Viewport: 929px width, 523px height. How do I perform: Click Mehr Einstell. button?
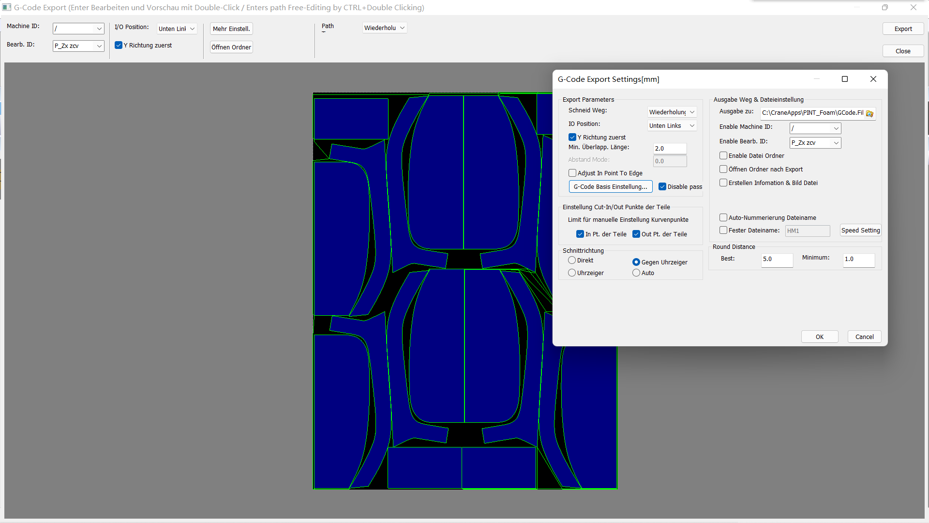coord(231,29)
